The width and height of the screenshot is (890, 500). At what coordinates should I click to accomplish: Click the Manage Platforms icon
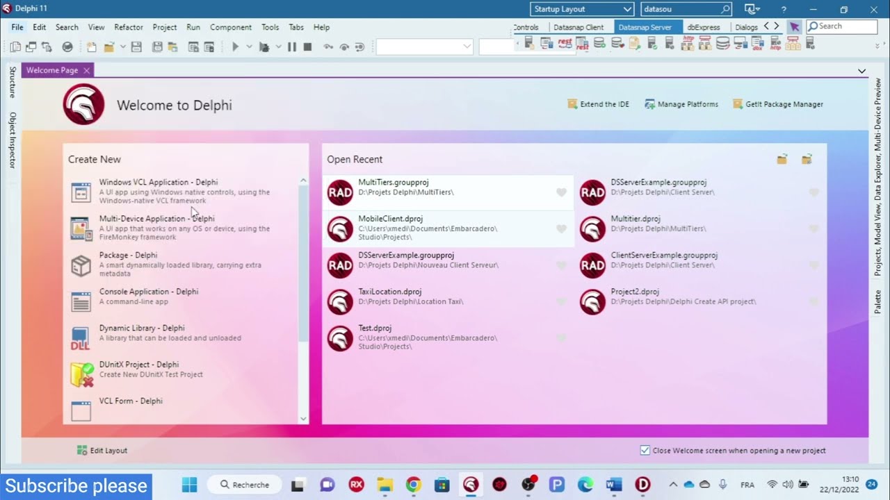(649, 104)
